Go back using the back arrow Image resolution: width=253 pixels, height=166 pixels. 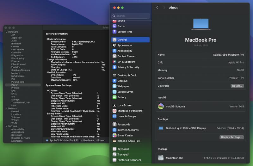click(157, 8)
